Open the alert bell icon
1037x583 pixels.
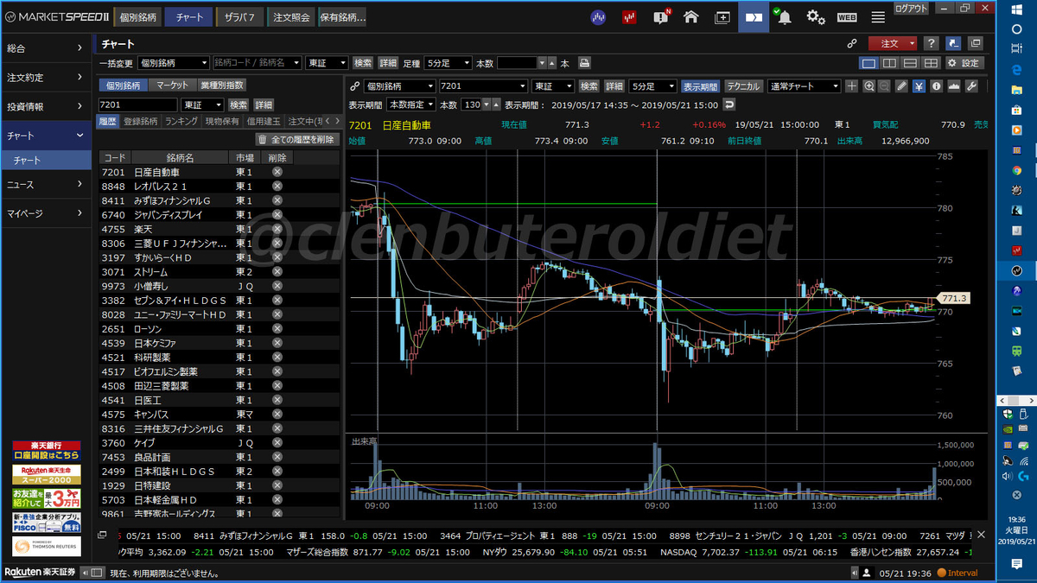[x=783, y=16]
